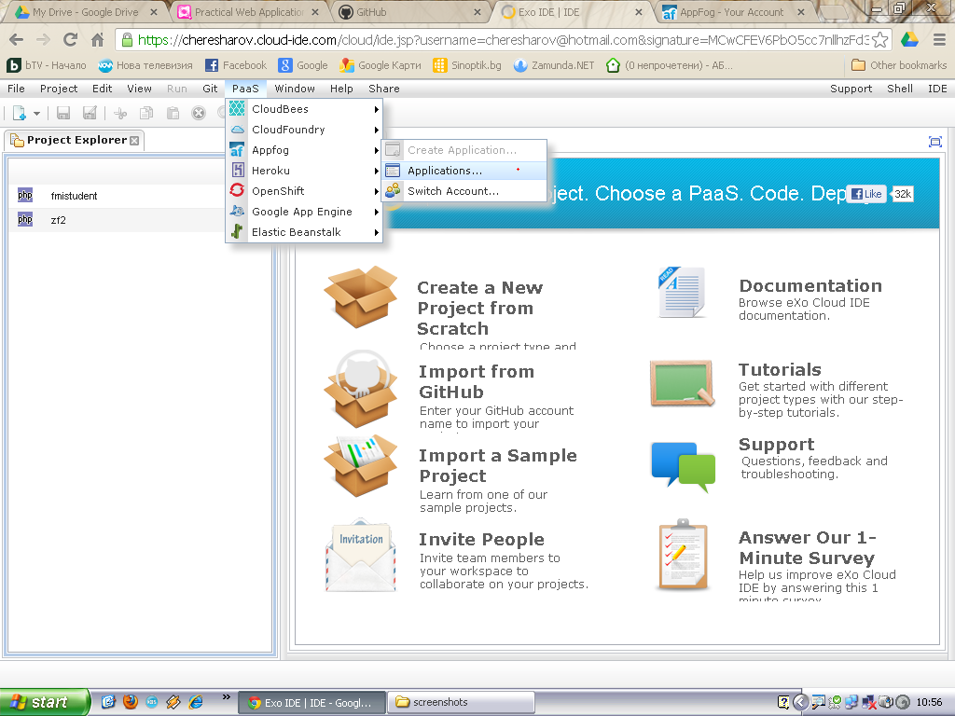Image resolution: width=955 pixels, height=716 pixels.
Task: Click the open cardboard box icon
Action: 361,297
